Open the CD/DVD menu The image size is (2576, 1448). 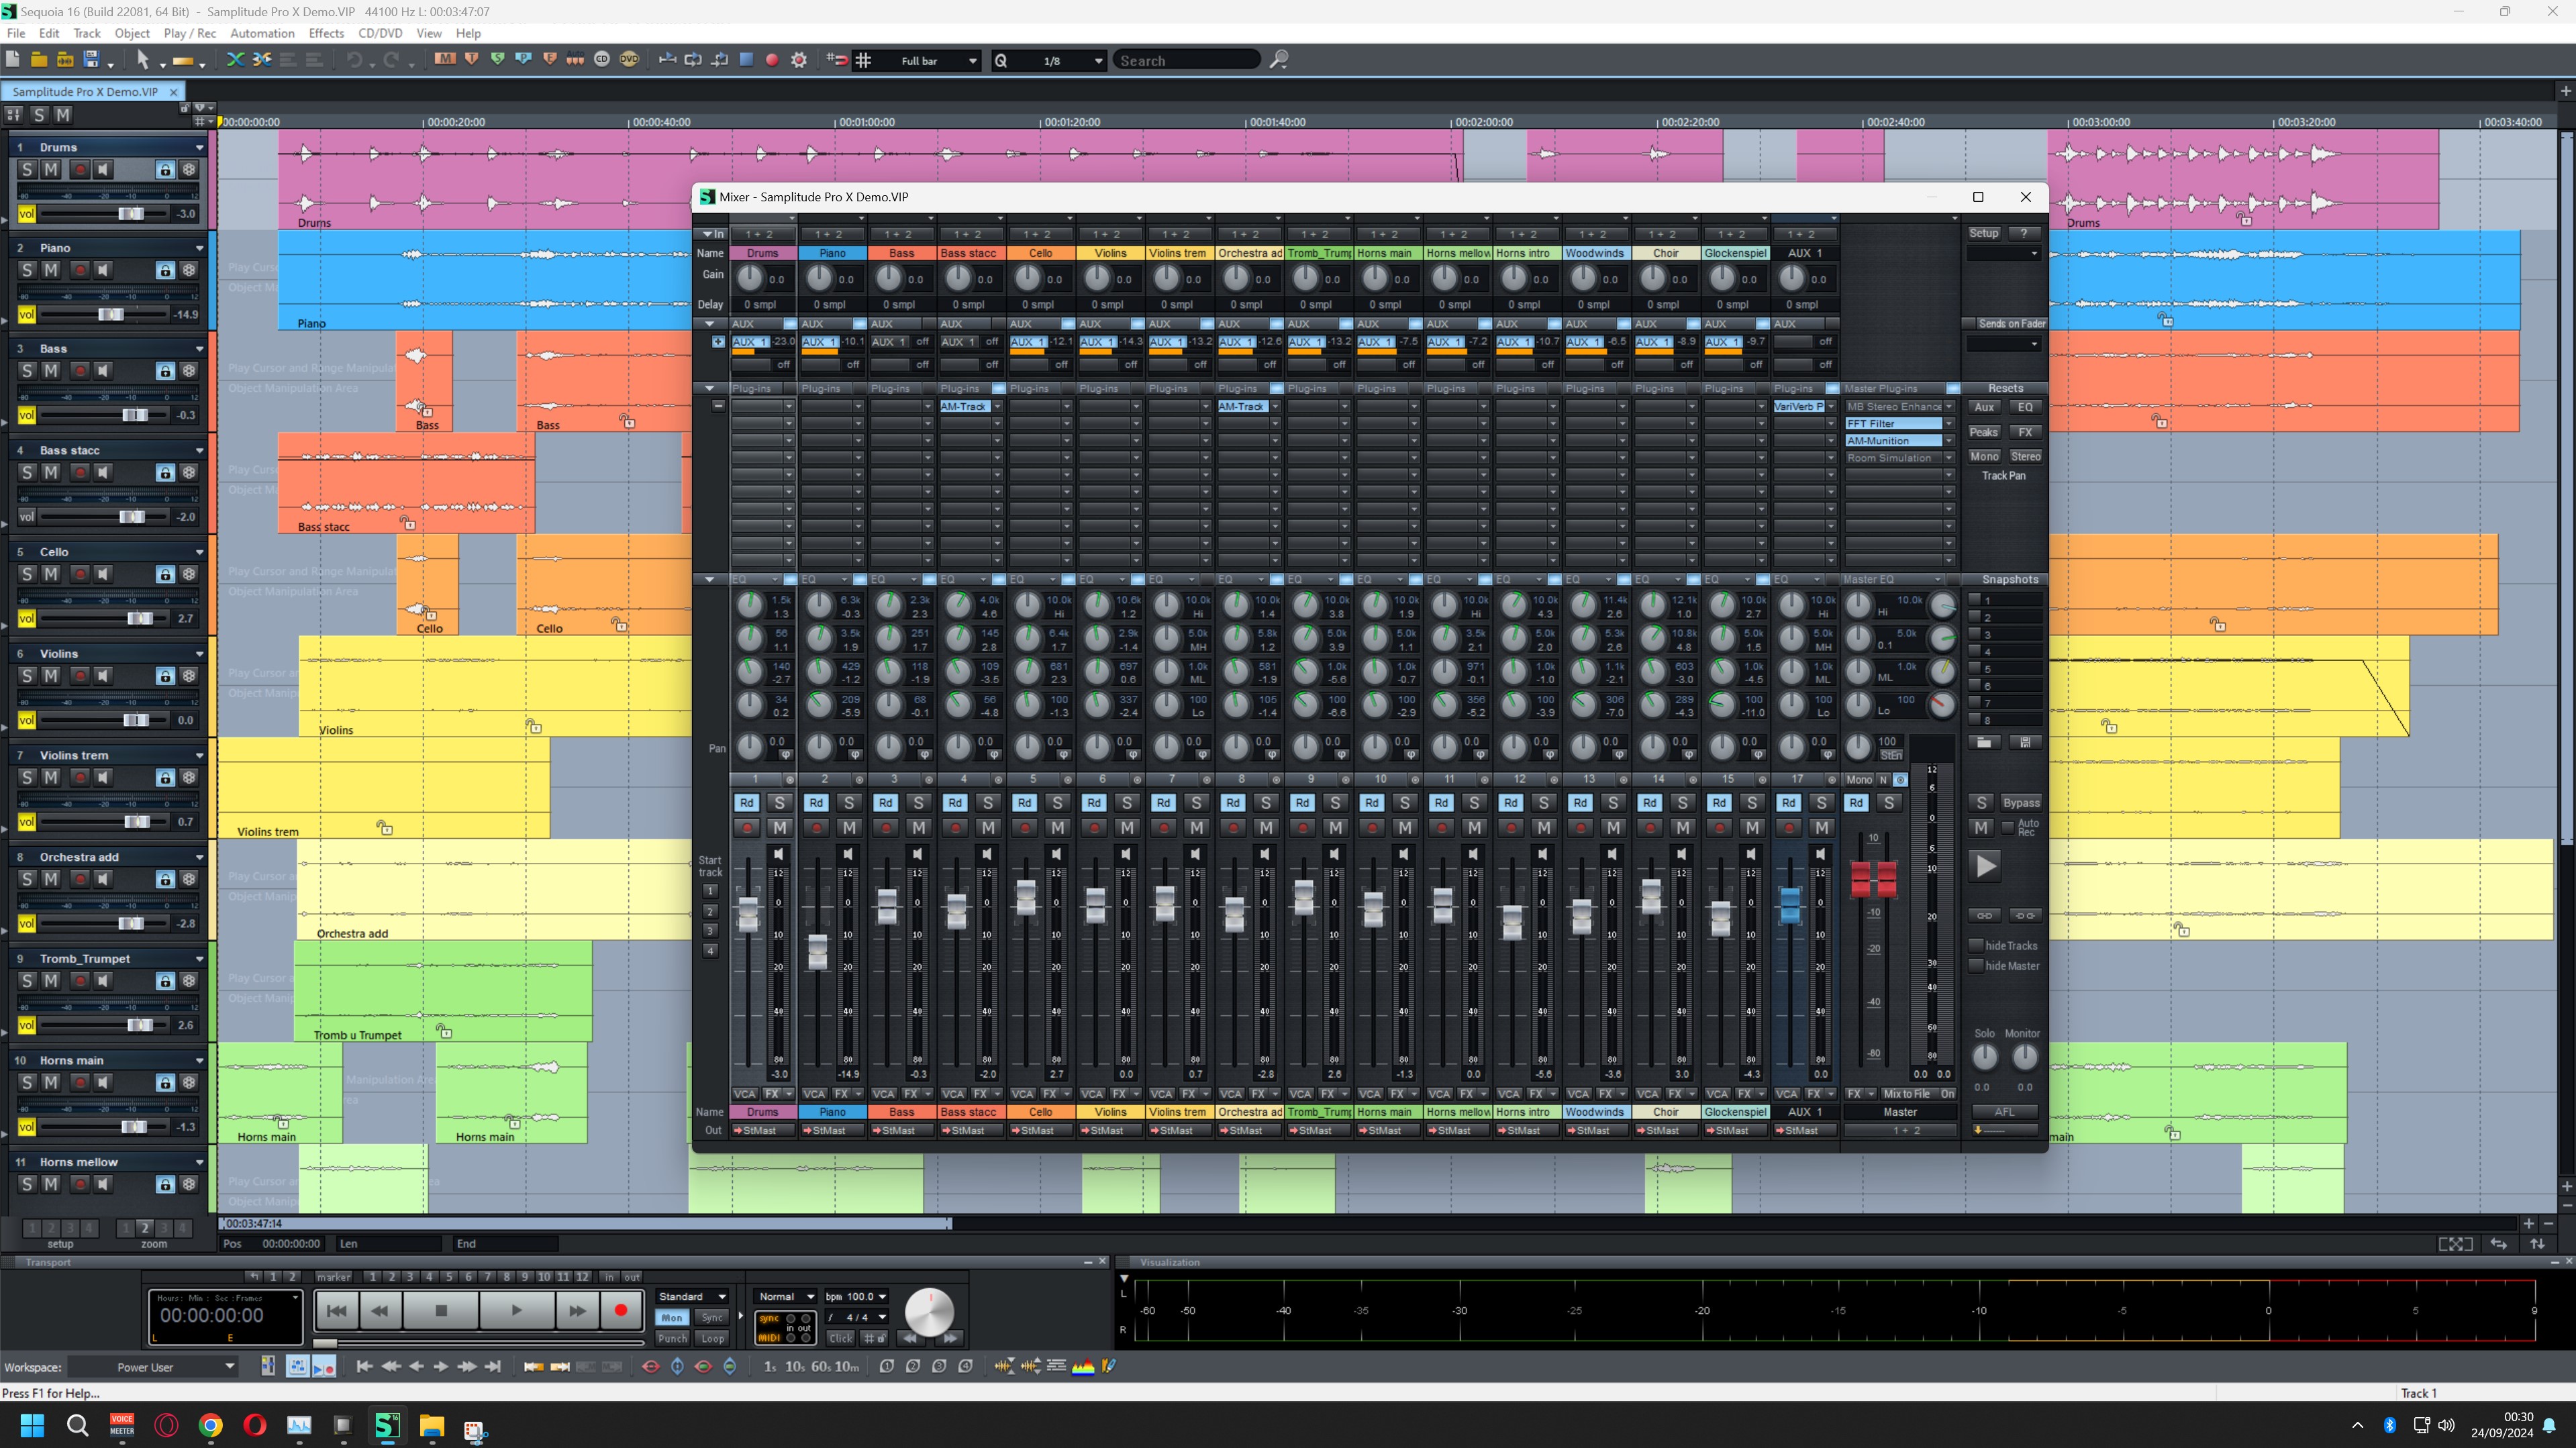[380, 33]
